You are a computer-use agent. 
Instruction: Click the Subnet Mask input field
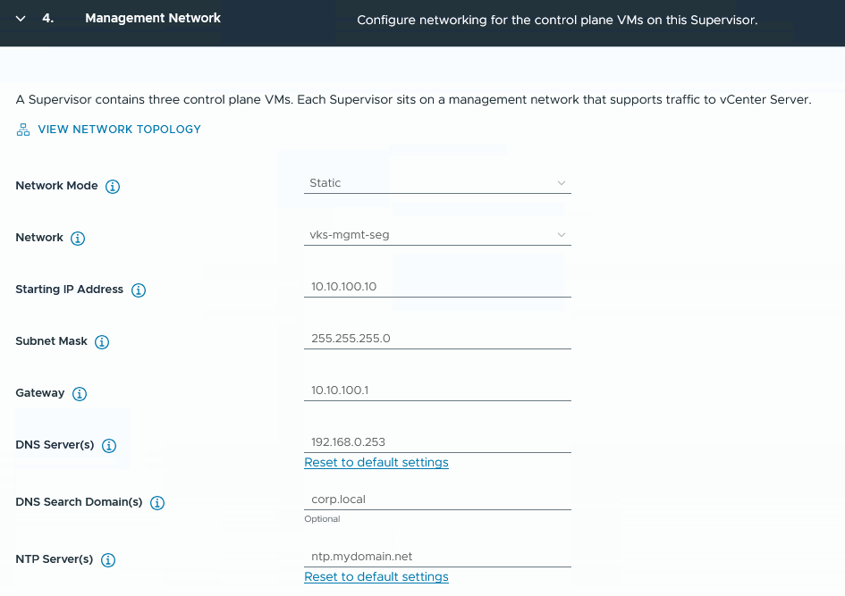coord(437,338)
